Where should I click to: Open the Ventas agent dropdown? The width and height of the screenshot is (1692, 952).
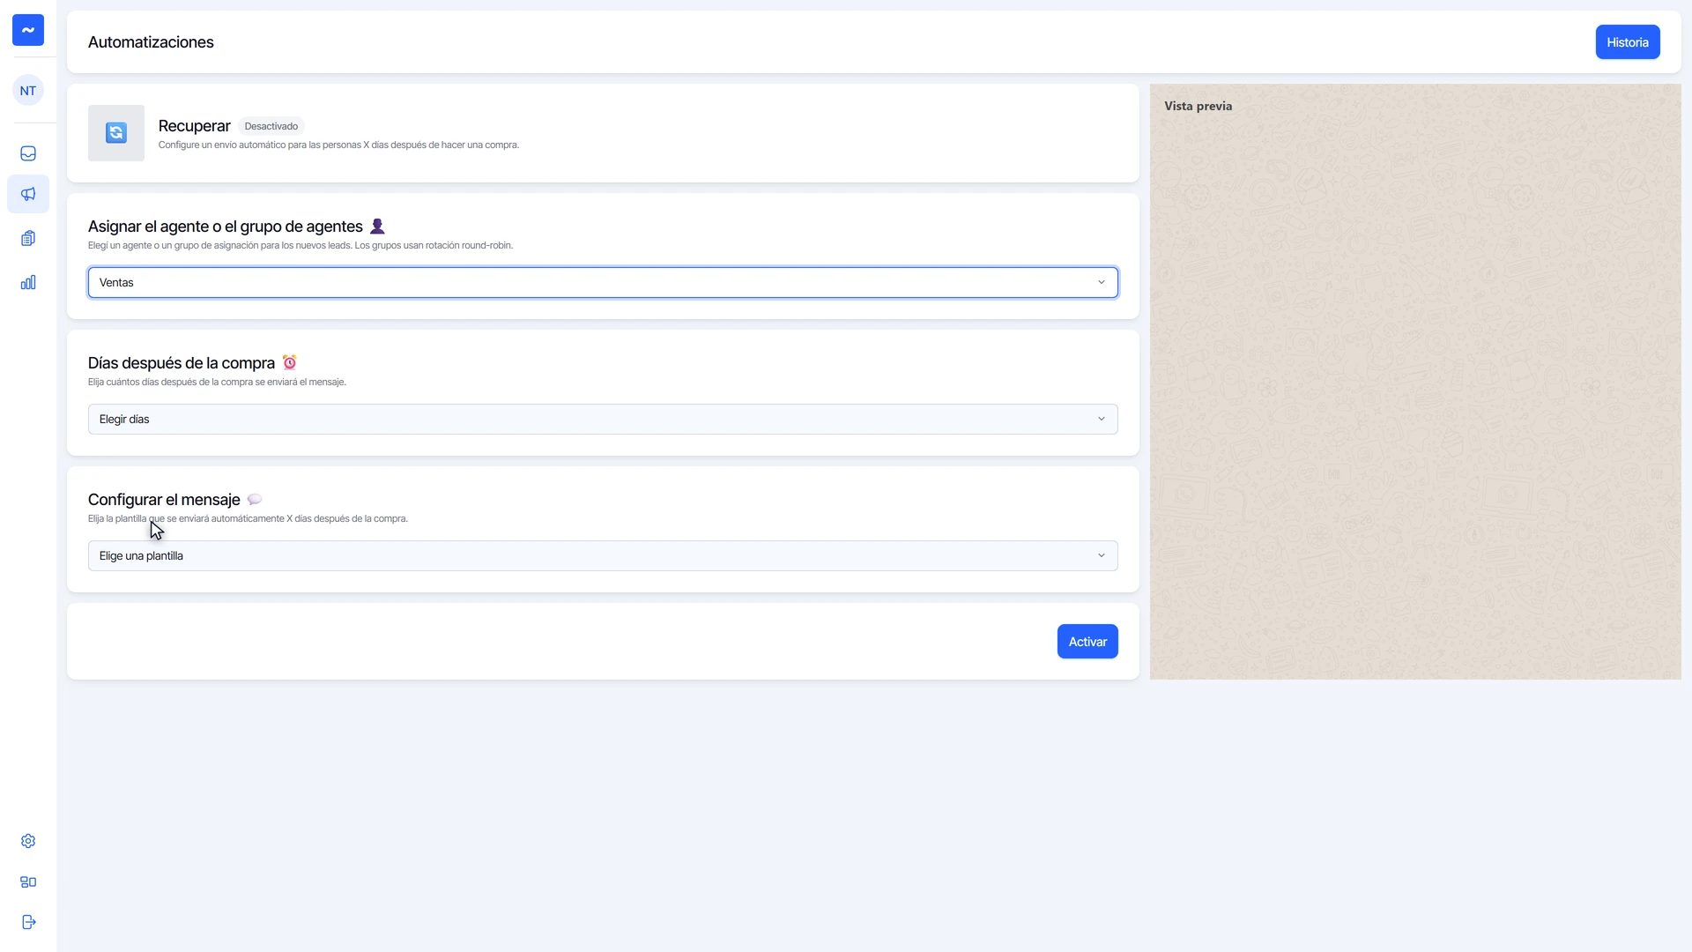[603, 282]
